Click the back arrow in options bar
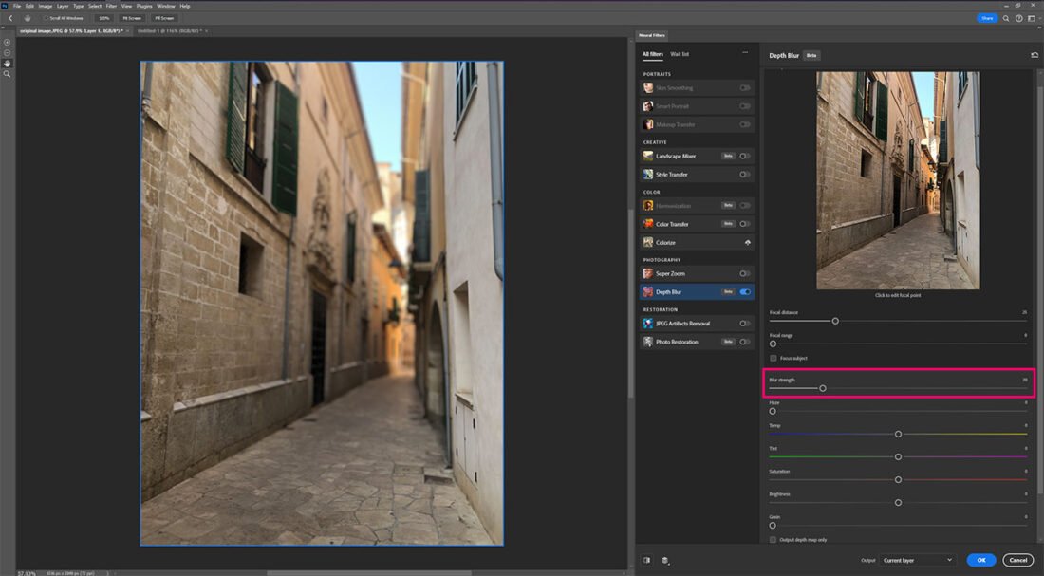The height and width of the screenshot is (576, 1044). 10,18
